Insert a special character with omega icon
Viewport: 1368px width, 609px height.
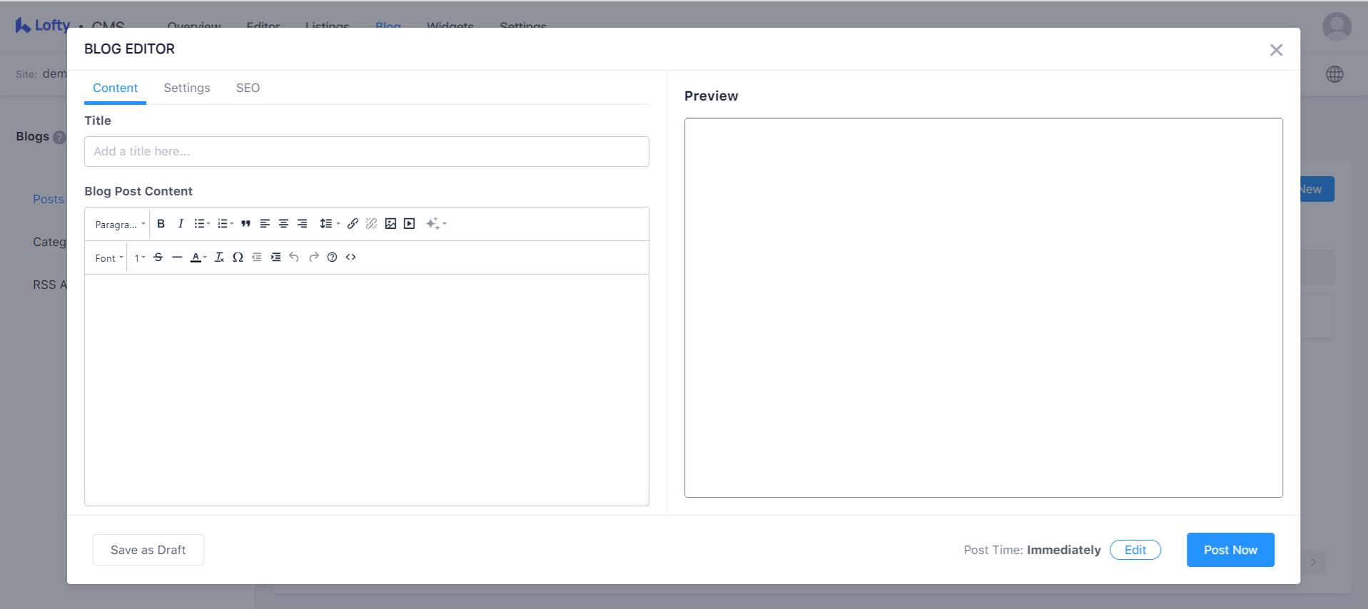[x=238, y=257]
